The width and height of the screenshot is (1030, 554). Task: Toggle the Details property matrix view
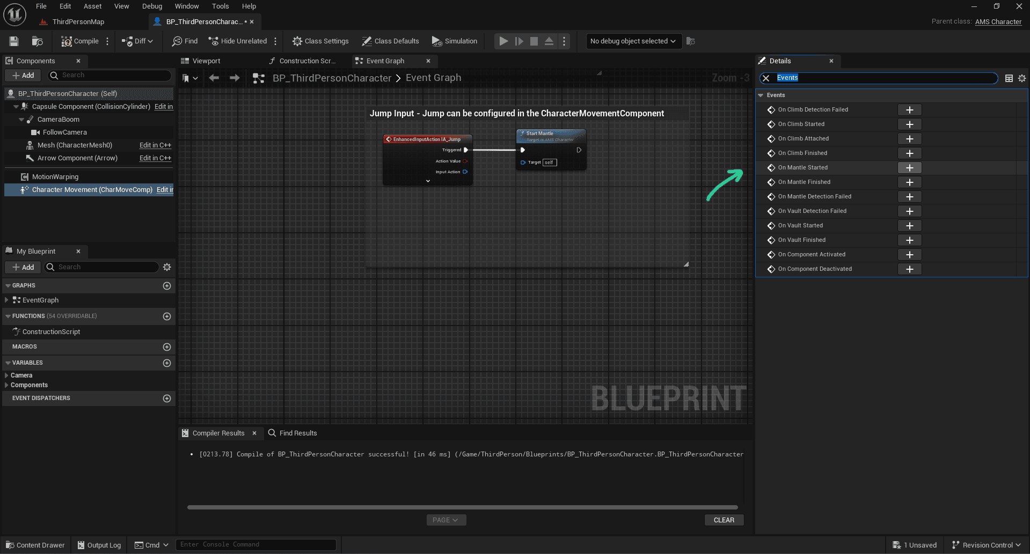tap(1009, 78)
